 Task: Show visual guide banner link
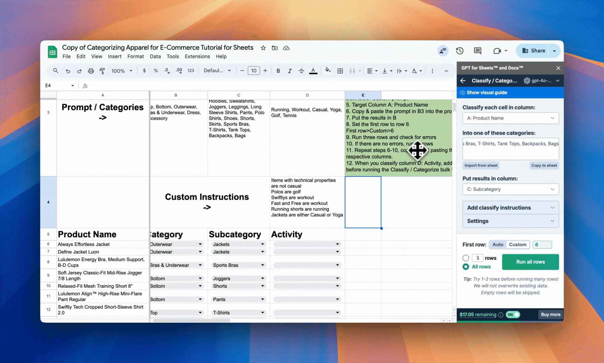pos(487,92)
